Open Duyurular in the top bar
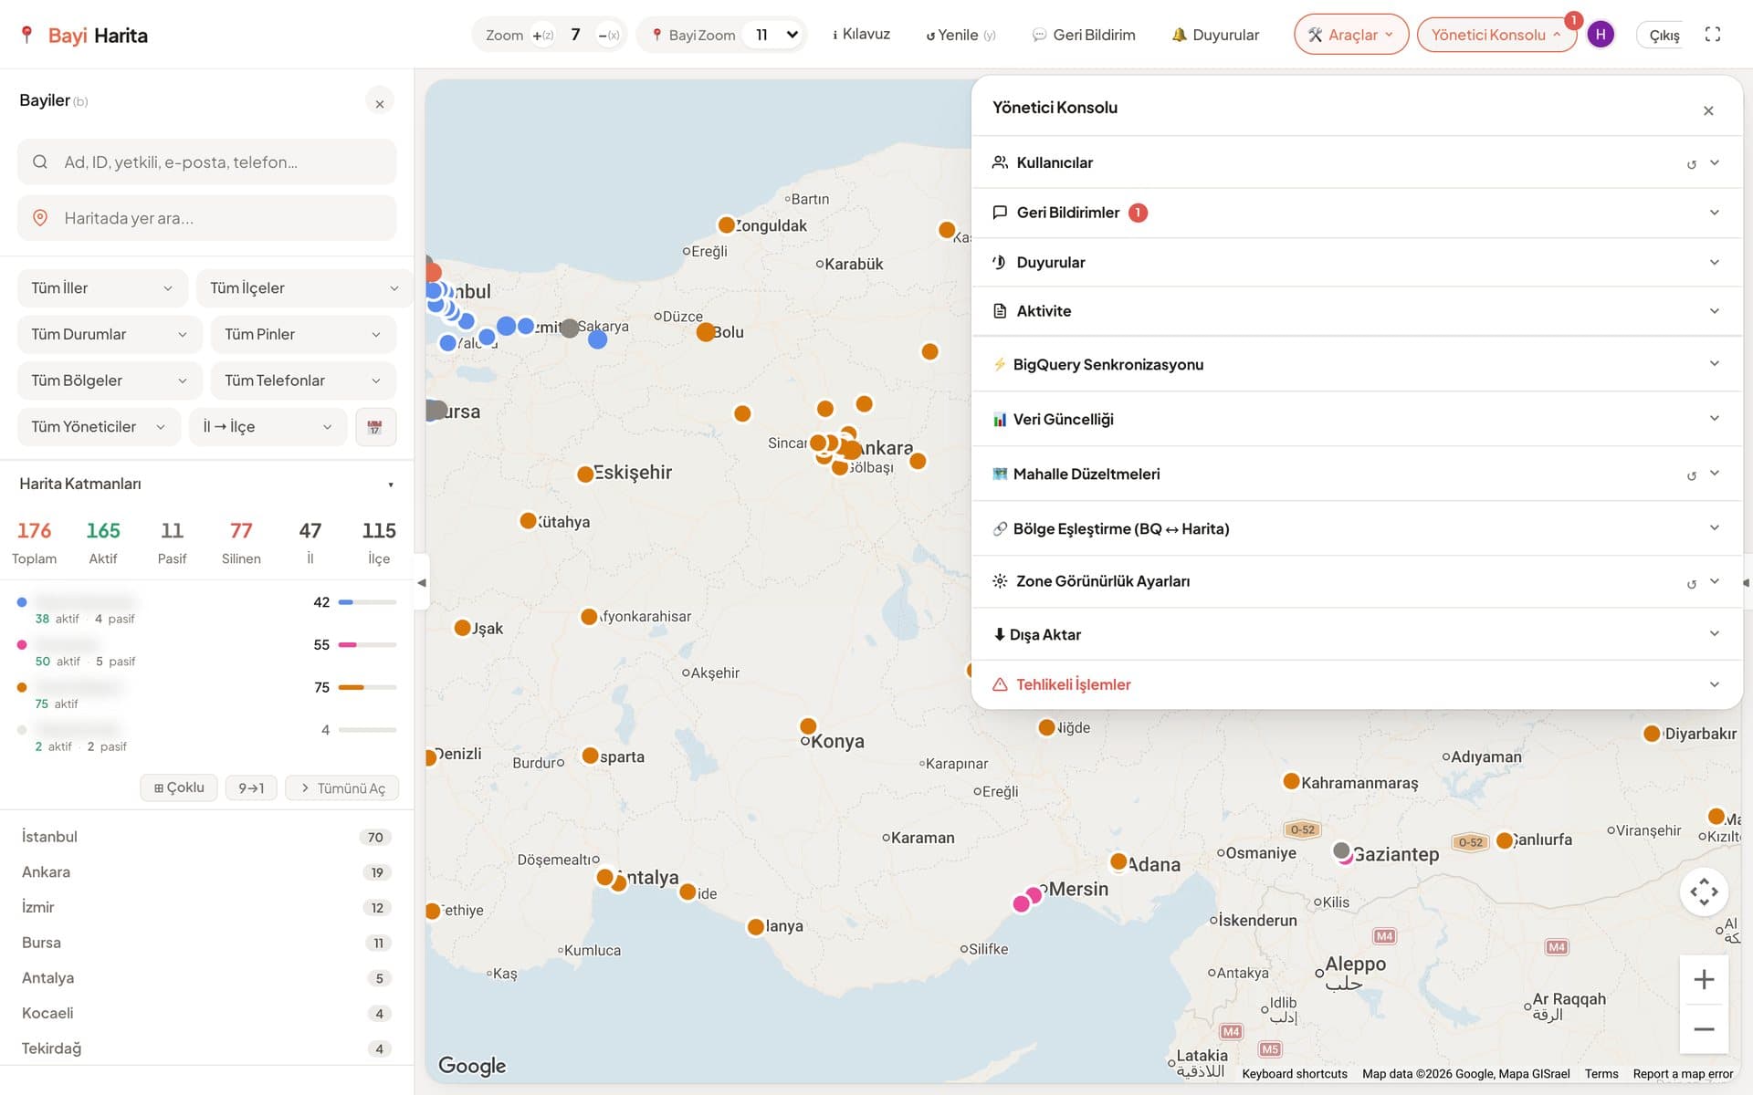This screenshot has height=1095, width=1753. click(x=1215, y=35)
